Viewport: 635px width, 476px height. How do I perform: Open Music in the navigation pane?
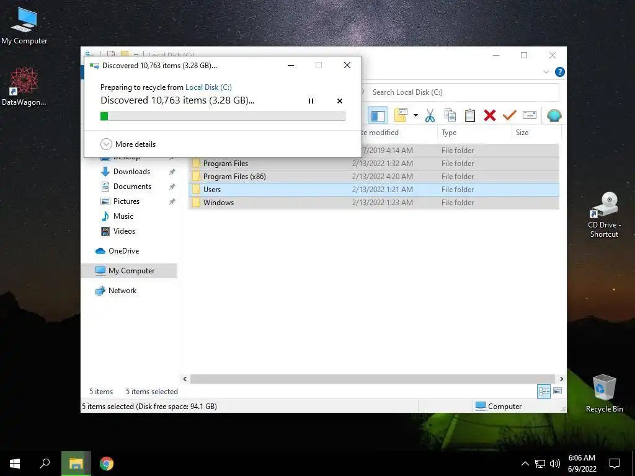tap(123, 216)
